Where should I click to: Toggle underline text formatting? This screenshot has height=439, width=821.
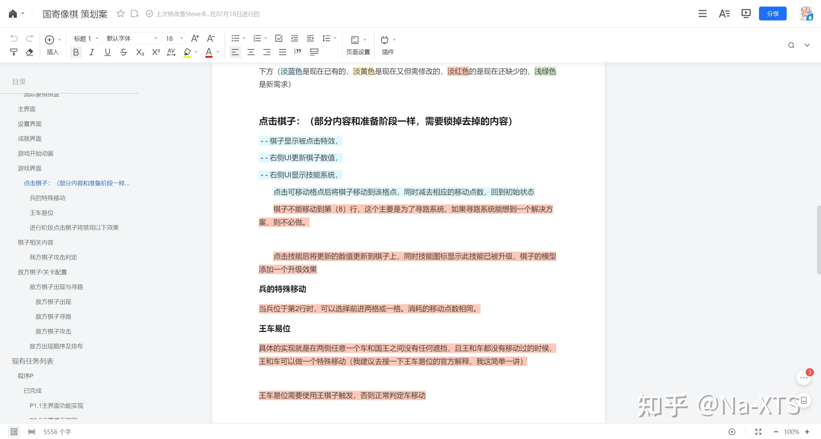(108, 52)
